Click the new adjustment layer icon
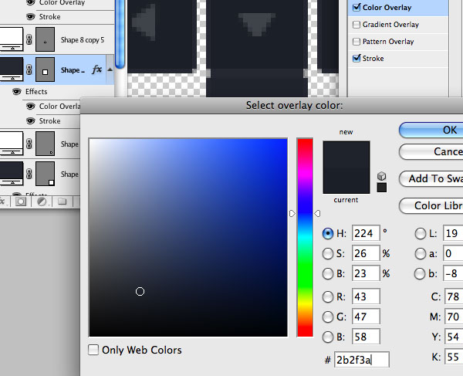 42,202
